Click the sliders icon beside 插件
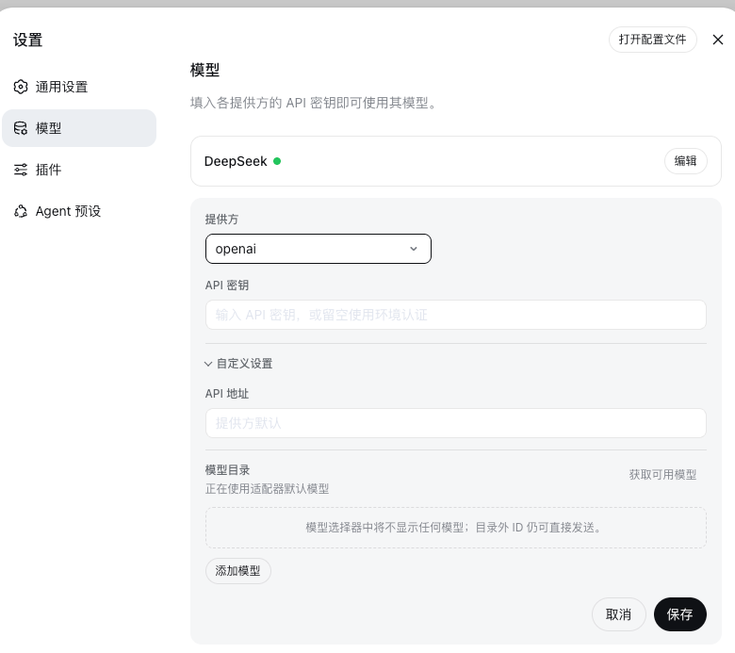The image size is (735, 653). 20,170
